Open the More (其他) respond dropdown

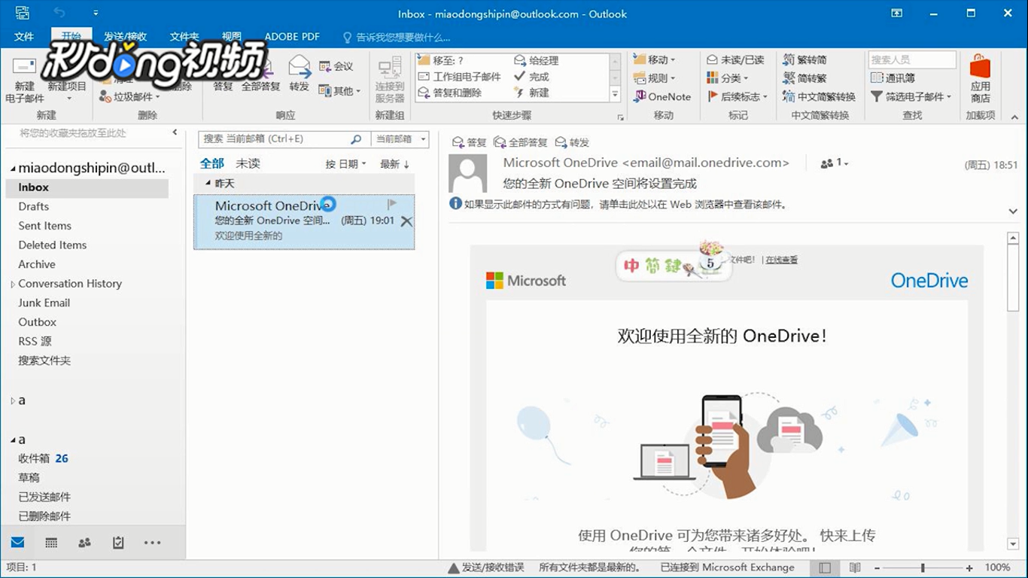click(x=339, y=91)
